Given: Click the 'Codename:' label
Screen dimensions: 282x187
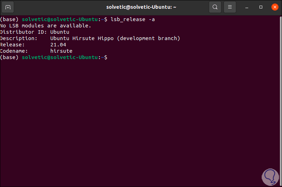Looking at the screenshot, I should point(14,51).
